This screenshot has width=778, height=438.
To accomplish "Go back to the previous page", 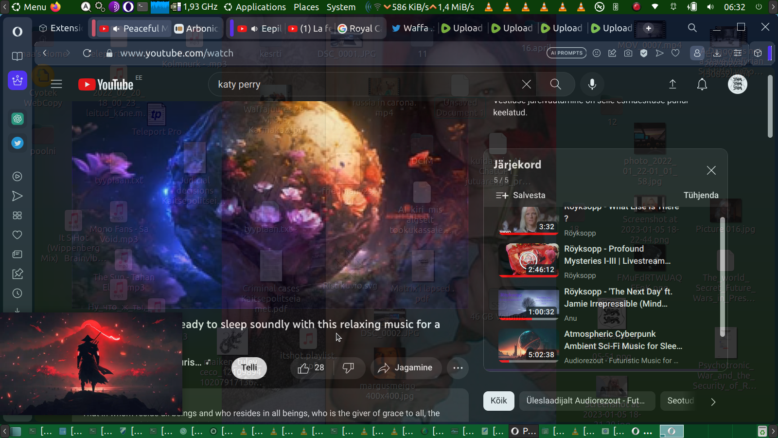I will 45,53.
